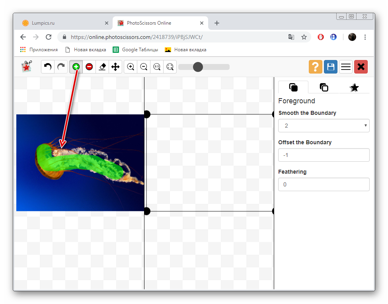Click the PhotoScissors logo icon

pos(27,66)
